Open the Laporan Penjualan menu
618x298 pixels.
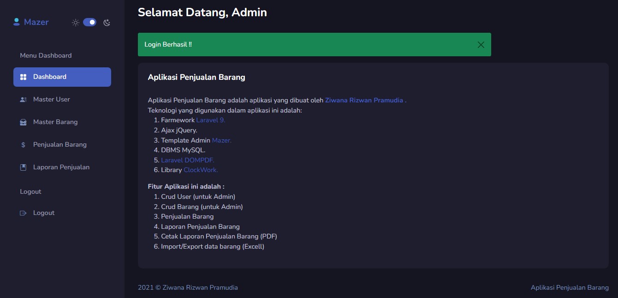[61, 167]
